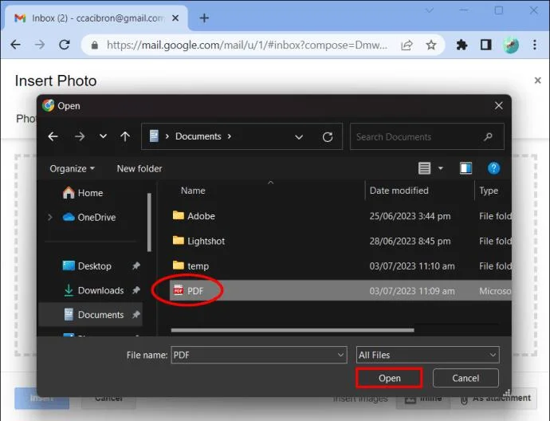
Task: Close the Open file dialog
Action: (498, 105)
